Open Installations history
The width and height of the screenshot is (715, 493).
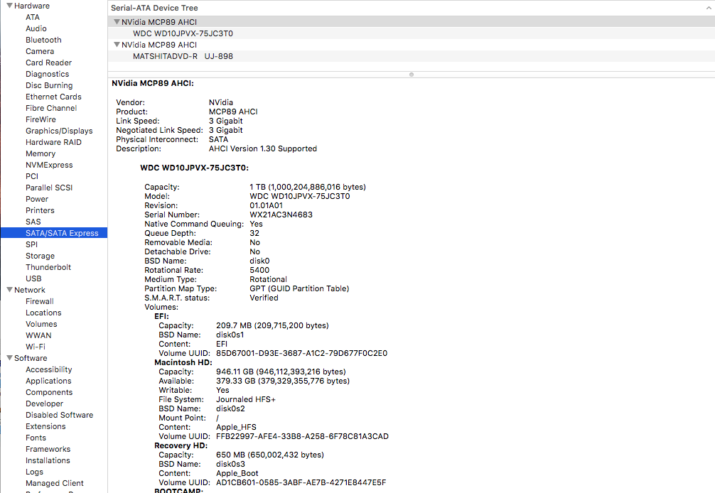tap(48, 460)
